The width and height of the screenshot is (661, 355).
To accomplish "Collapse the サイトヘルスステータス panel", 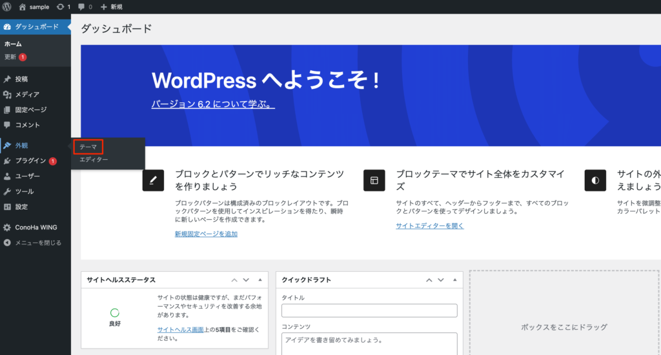I will (260, 280).
